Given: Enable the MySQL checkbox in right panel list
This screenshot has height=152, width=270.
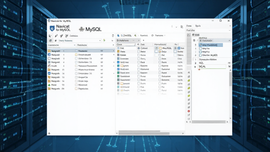Looking at the screenshot, I should pos(200,55).
